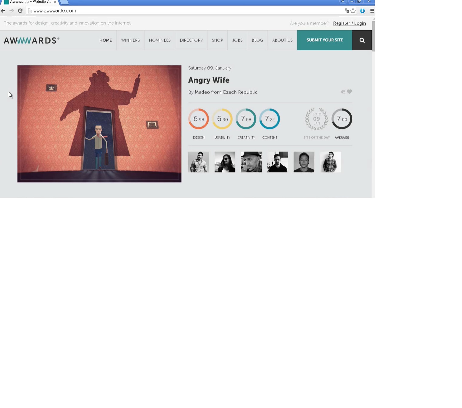Click the Design score 6.98 circle
The height and width of the screenshot is (408, 462).
(199, 119)
